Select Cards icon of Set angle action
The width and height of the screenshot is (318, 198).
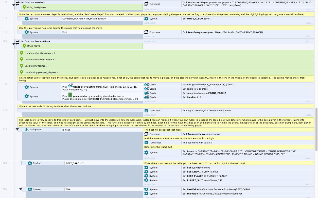point(146,89)
